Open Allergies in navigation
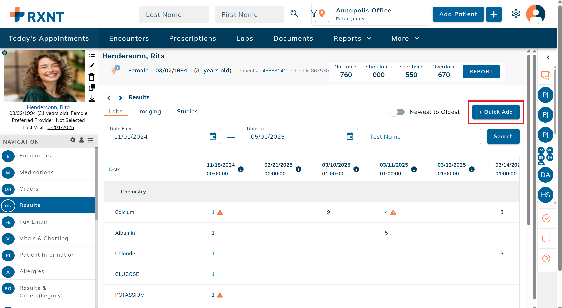The width and height of the screenshot is (562, 308). [x=47, y=271]
